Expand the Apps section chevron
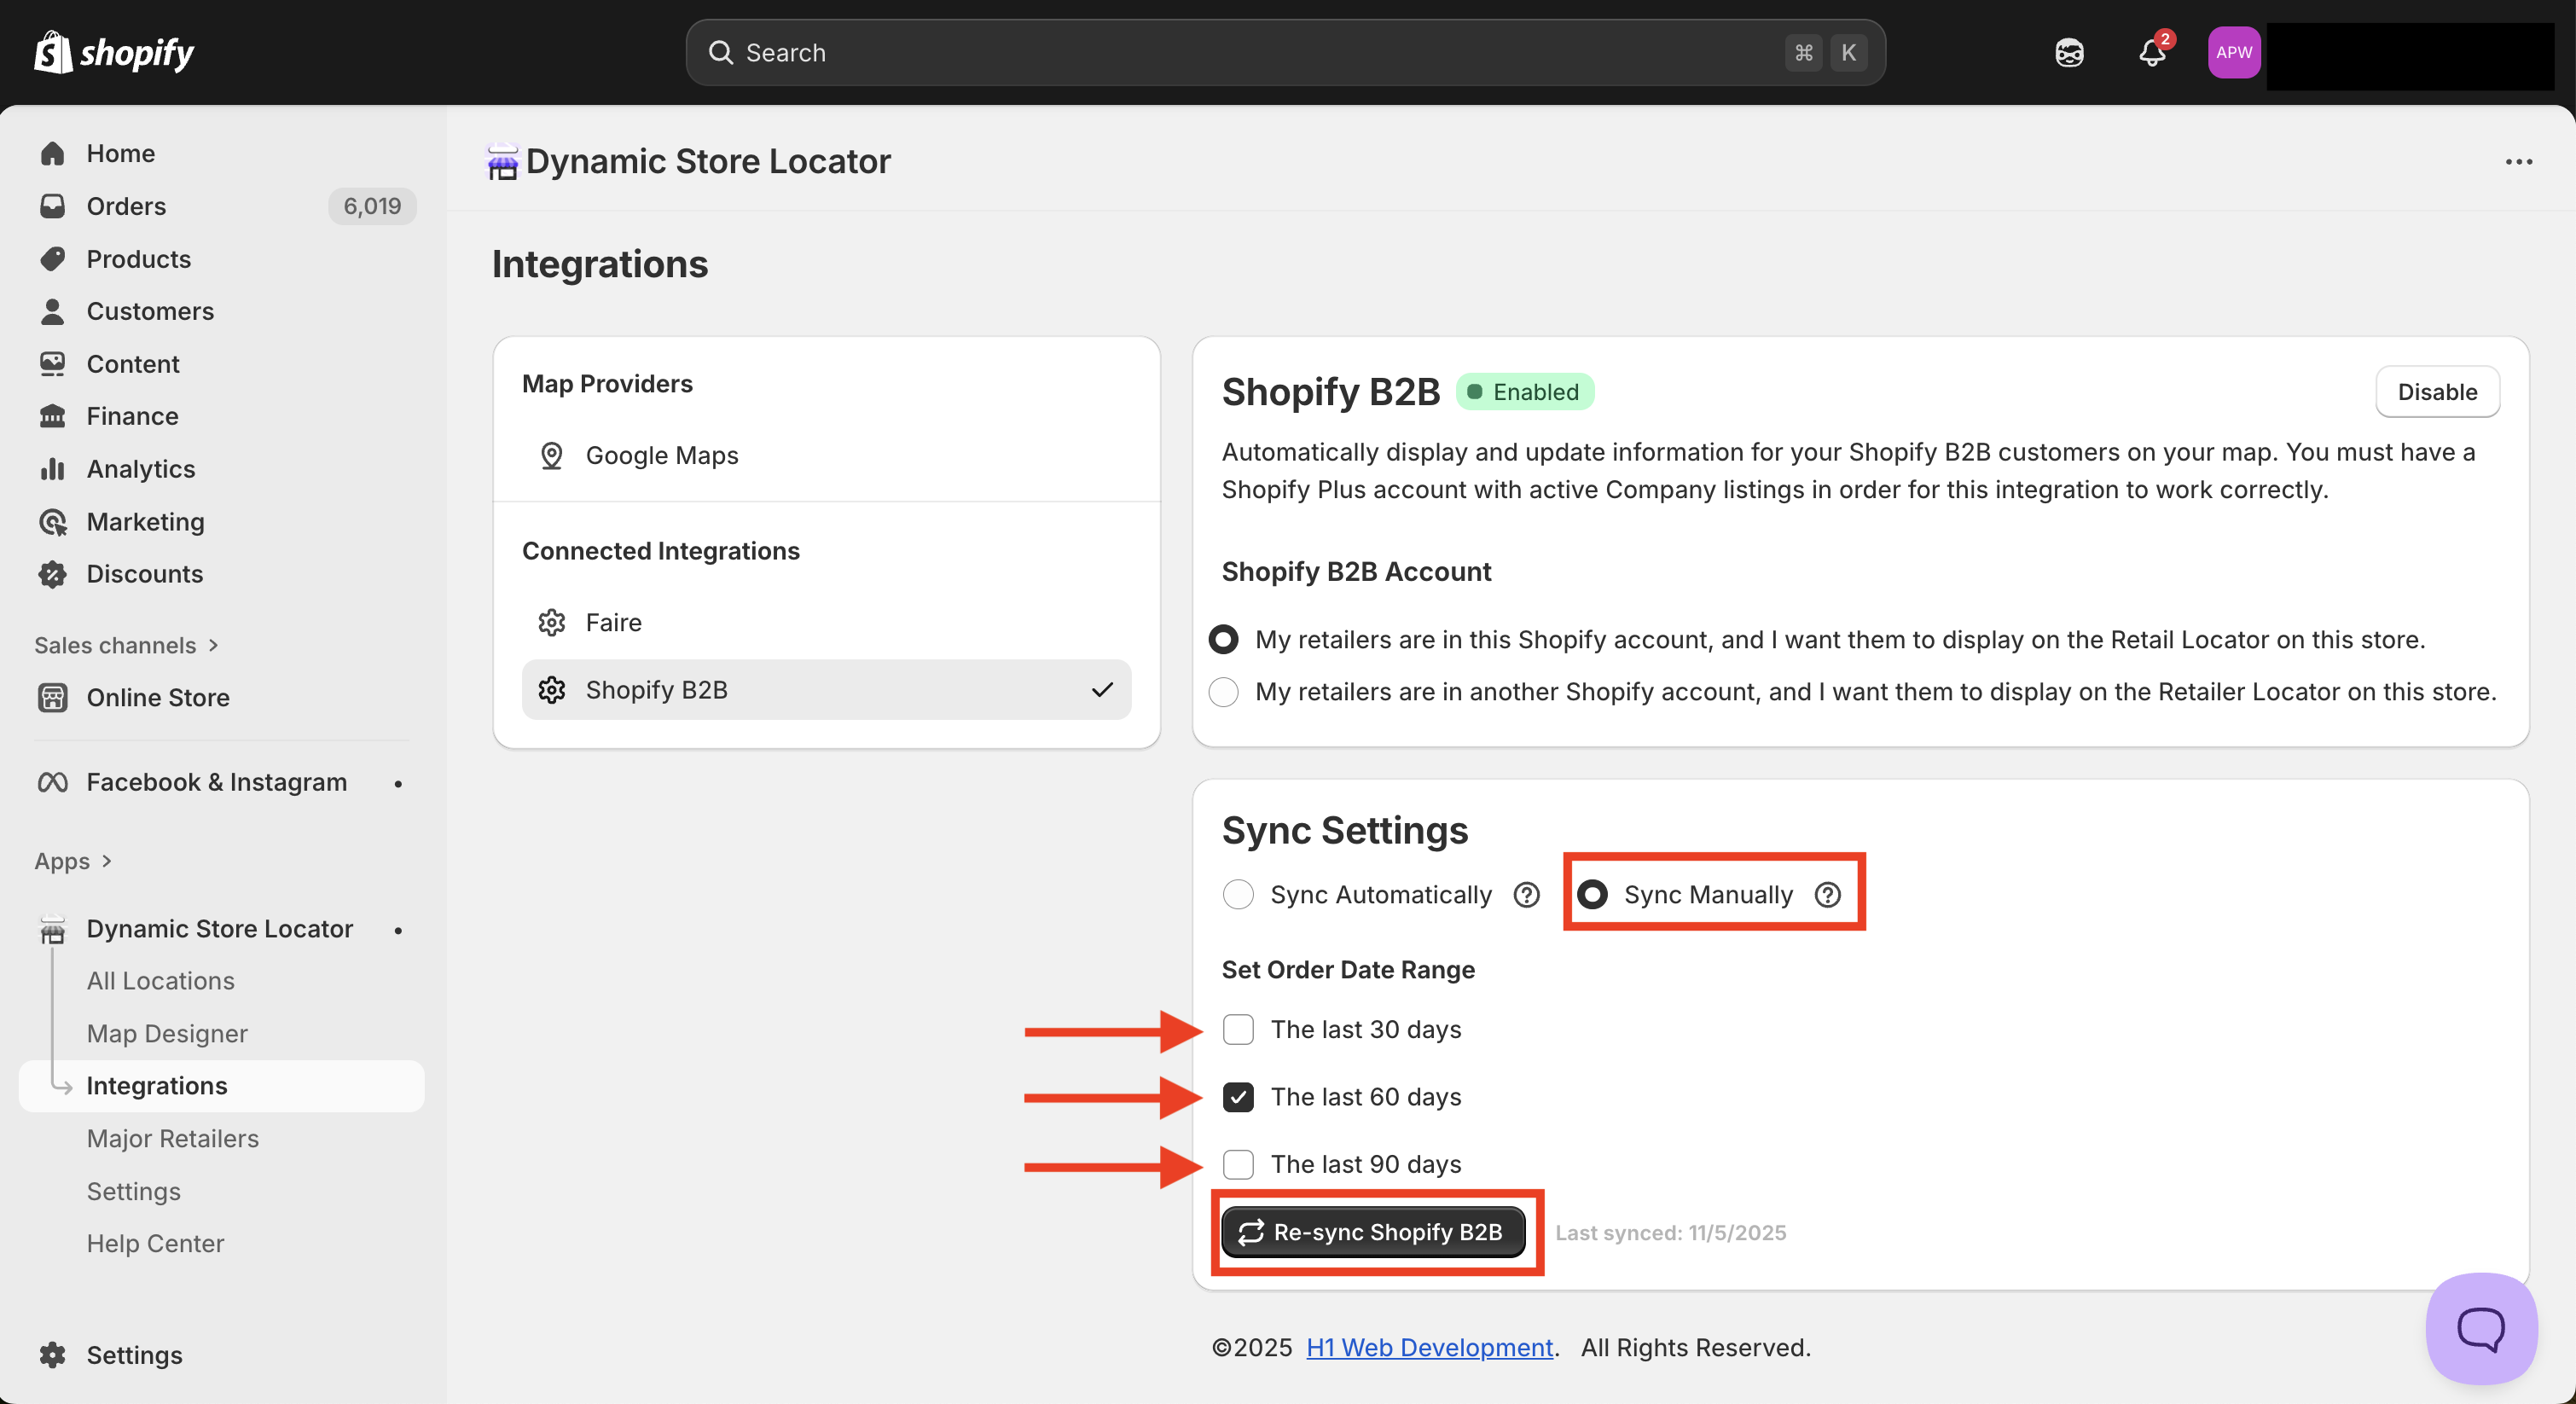This screenshot has height=1404, width=2576. pyautogui.click(x=106, y=861)
